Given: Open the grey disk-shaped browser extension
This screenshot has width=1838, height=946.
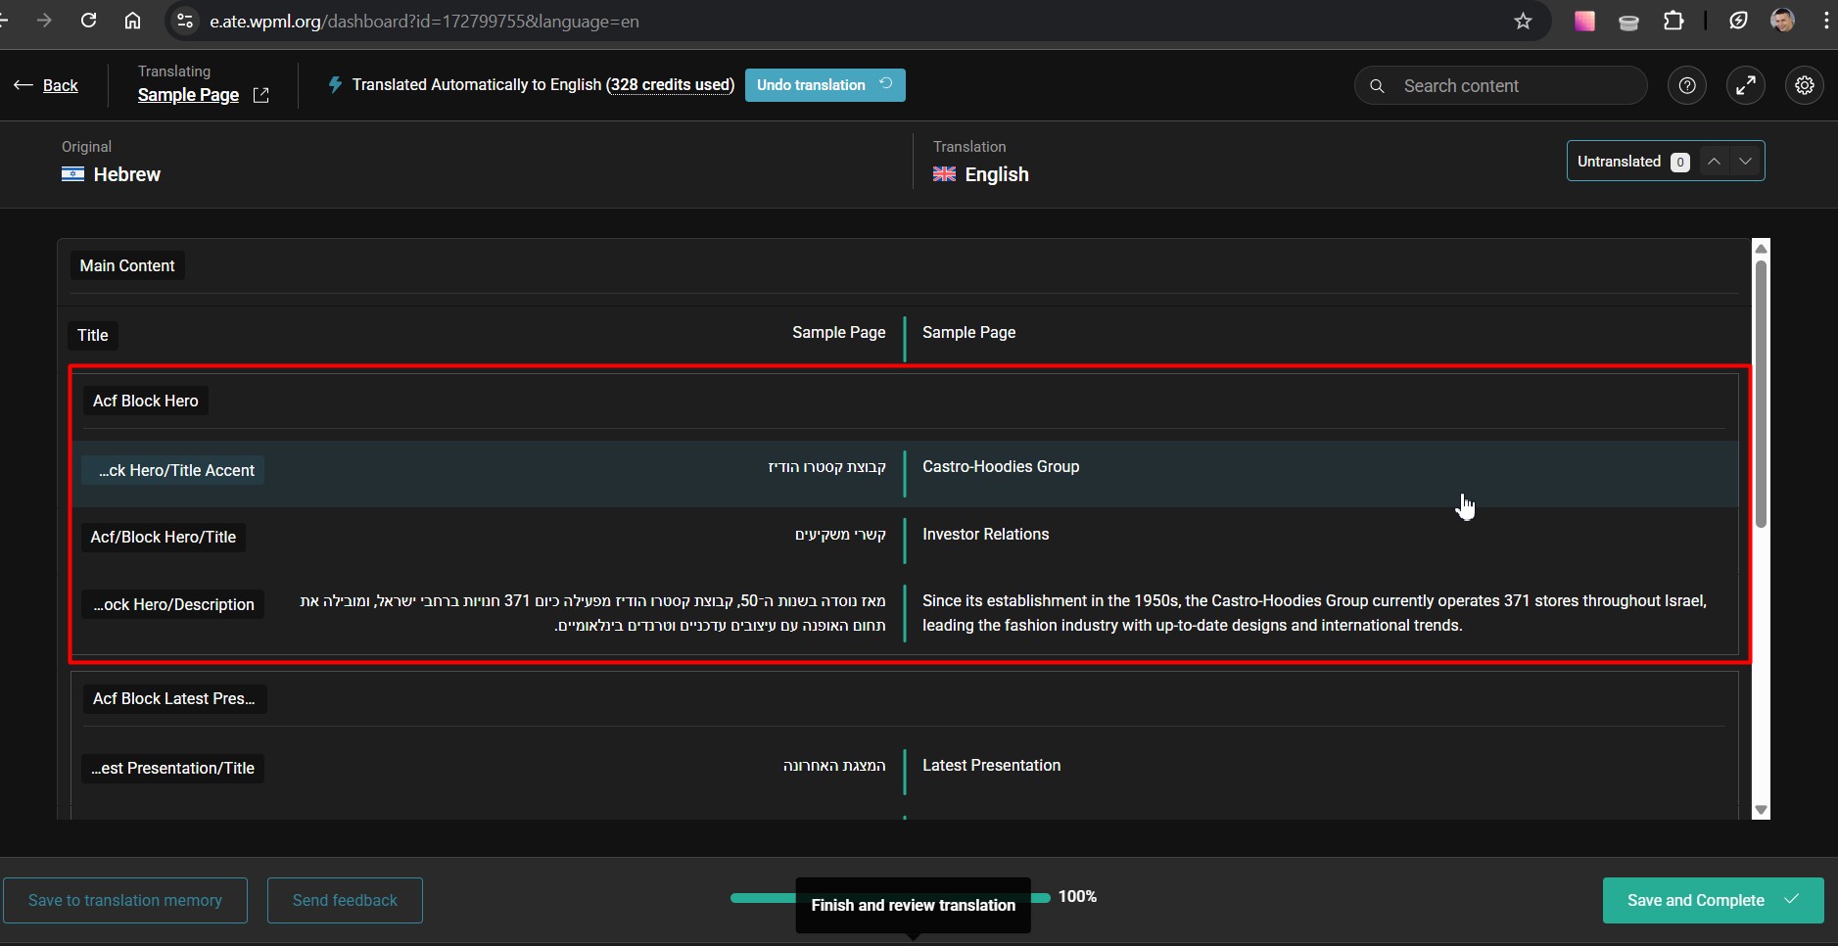Looking at the screenshot, I should pyautogui.click(x=1628, y=22).
